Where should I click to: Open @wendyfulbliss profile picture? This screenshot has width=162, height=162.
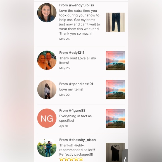[x=47, y=13]
